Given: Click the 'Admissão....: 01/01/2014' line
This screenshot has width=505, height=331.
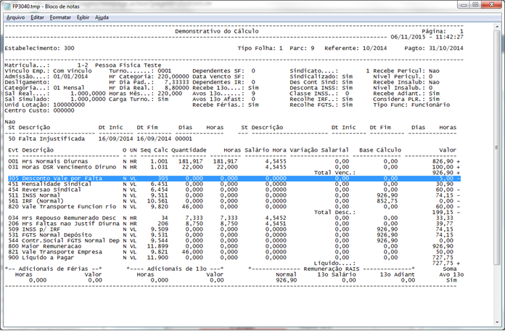Looking at the screenshot, I should tap(46, 76).
